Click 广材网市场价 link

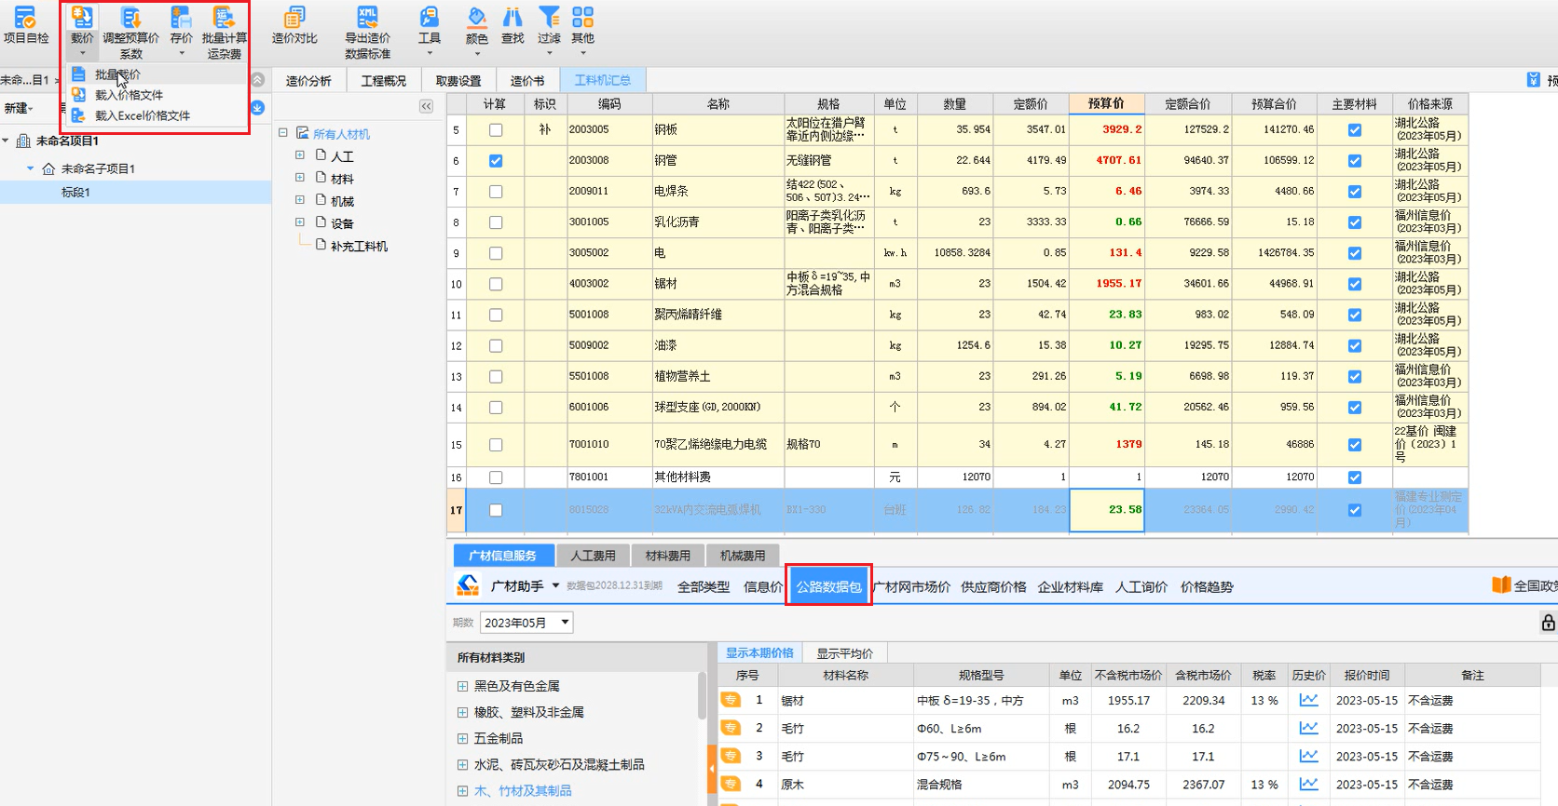(x=911, y=586)
